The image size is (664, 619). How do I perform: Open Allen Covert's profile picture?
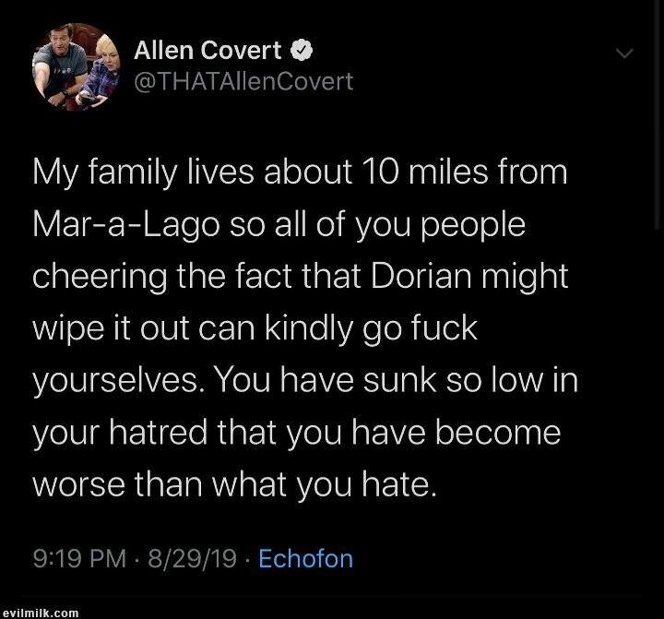pos(76,67)
